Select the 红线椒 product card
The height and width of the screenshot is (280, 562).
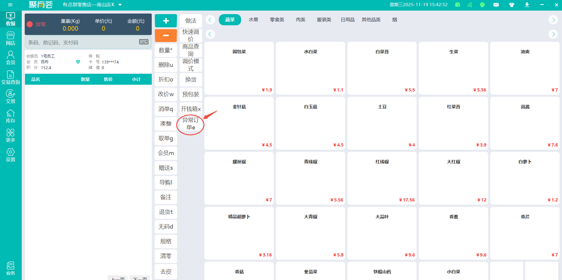tap(382, 178)
